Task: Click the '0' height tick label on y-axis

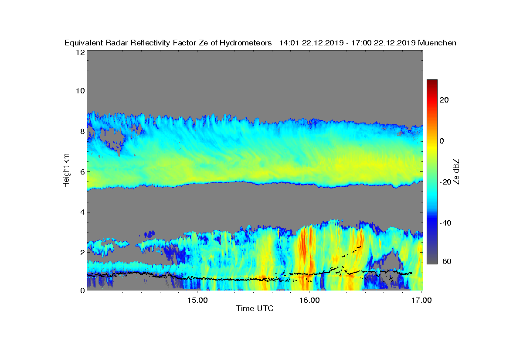Action: (82, 291)
